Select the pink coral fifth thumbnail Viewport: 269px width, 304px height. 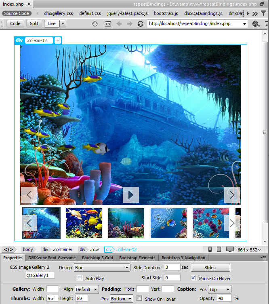pyautogui.click(x=211, y=223)
